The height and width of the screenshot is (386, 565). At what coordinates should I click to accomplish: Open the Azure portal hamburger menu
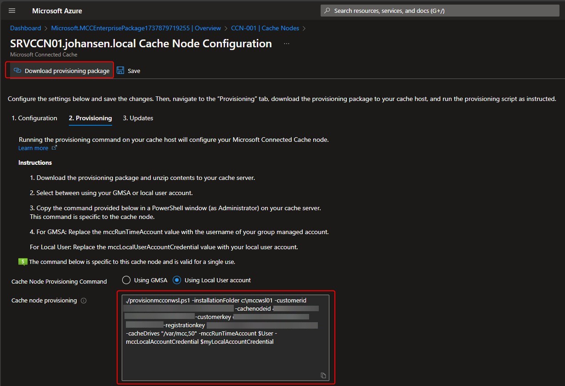click(12, 11)
